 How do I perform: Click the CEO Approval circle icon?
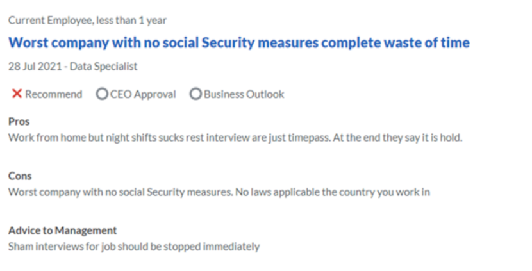click(102, 94)
